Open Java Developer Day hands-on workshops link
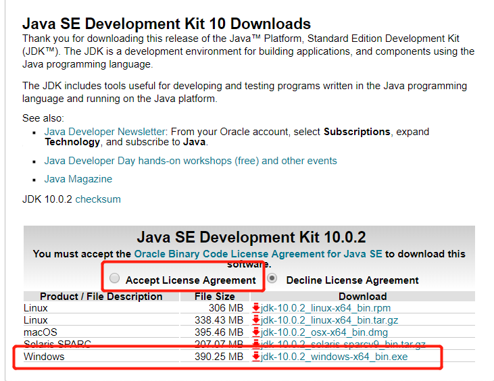The height and width of the screenshot is (381, 494). (x=191, y=161)
